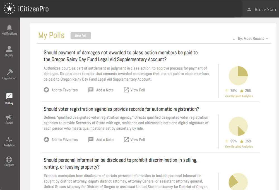279x190 pixels.
Task: Open the Social megaphone icon
Action: click(9, 117)
